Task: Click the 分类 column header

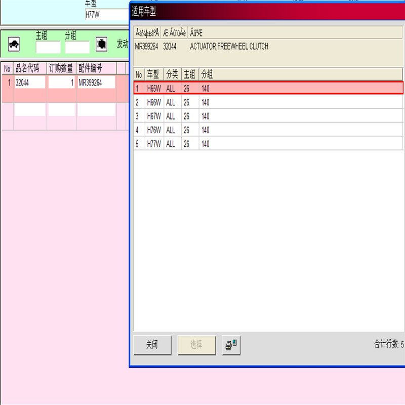Action: point(173,74)
